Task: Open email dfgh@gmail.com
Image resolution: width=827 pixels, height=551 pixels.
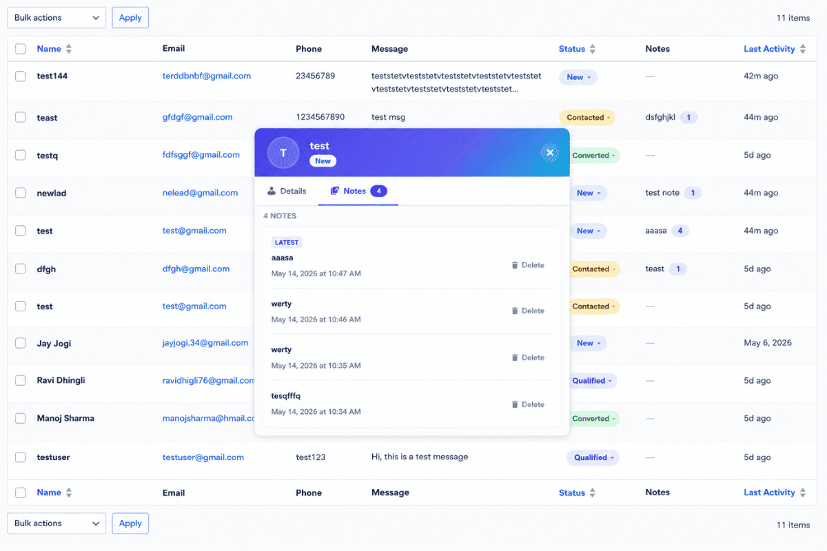Action: pyautogui.click(x=196, y=269)
